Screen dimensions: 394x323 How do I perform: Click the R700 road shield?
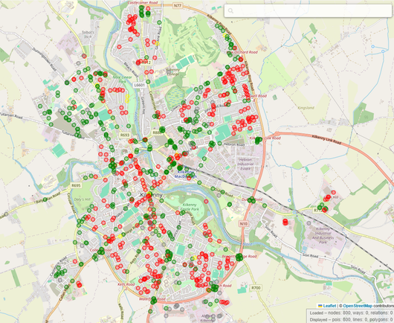256,287
